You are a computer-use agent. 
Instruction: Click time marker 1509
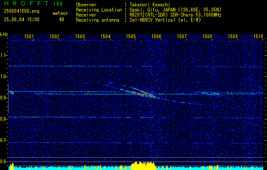233,36
